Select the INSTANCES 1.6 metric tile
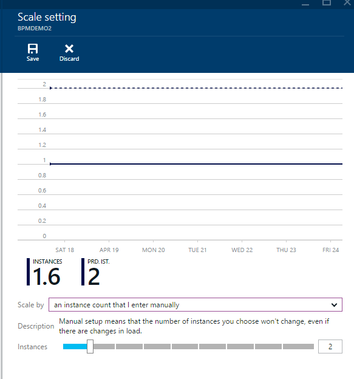This screenshot has height=379, width=354. pyautogui.click(x=44, y=272)
